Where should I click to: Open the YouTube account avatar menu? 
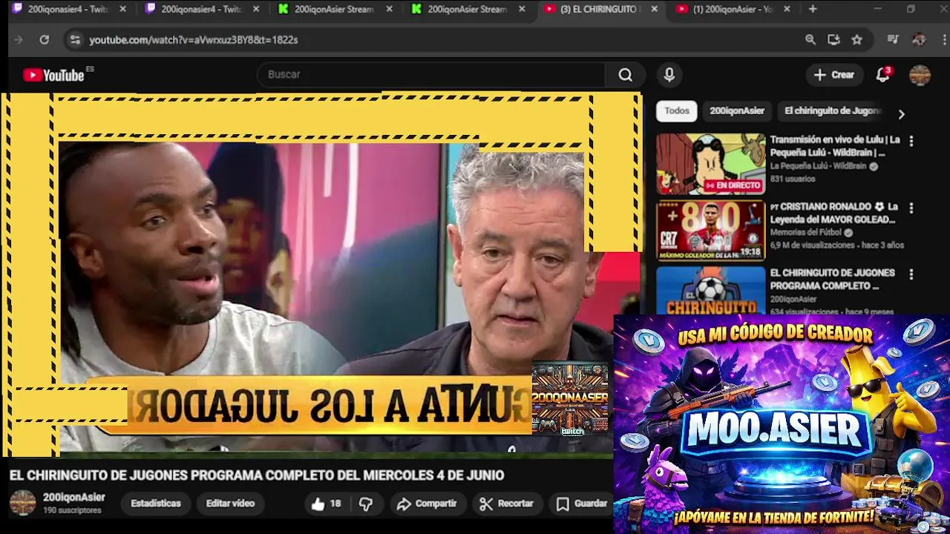coord(920,75)
